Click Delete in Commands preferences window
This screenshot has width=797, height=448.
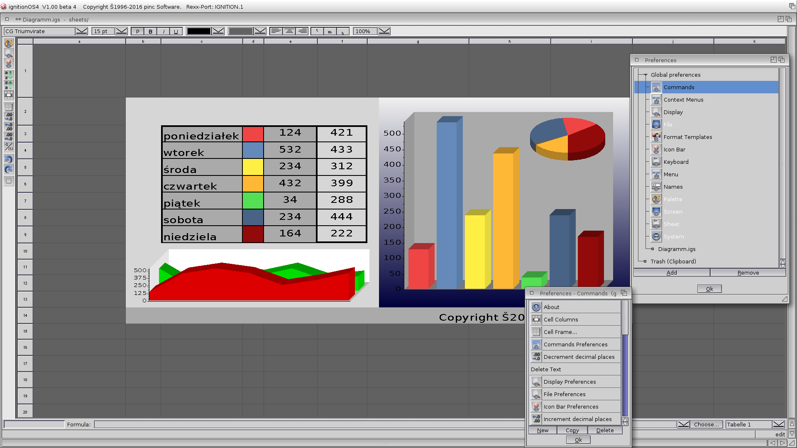[605, 430]
